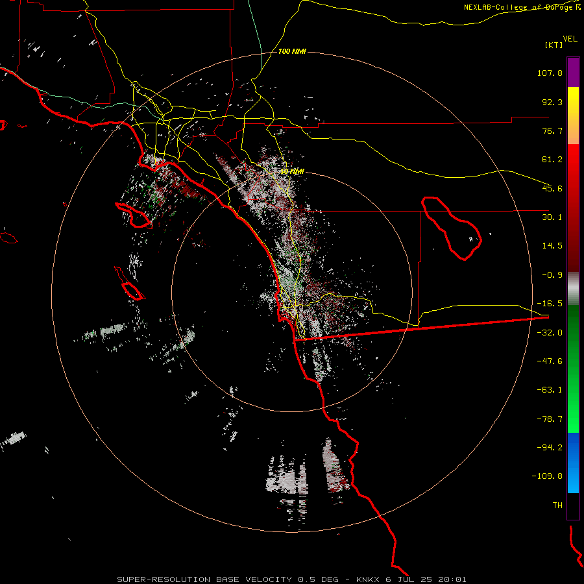
Task: Select the 45.6 scale value
Action: [x=552, y=188]
